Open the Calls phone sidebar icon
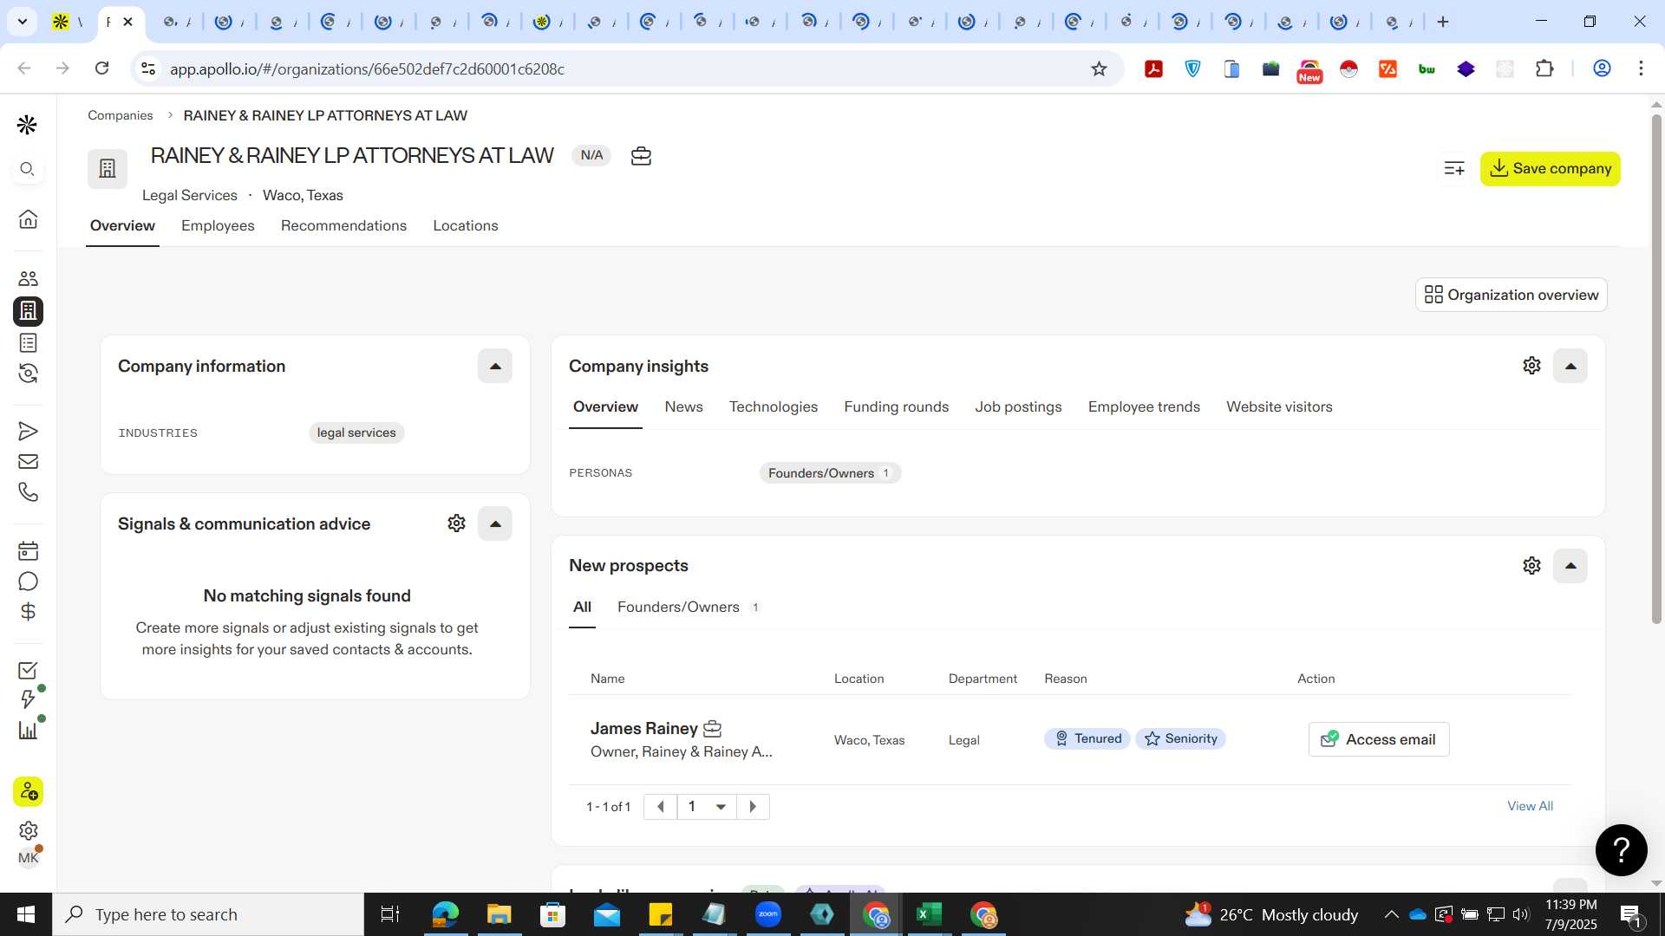This screenshot has height=936, width=1665. tap(28, 492)
